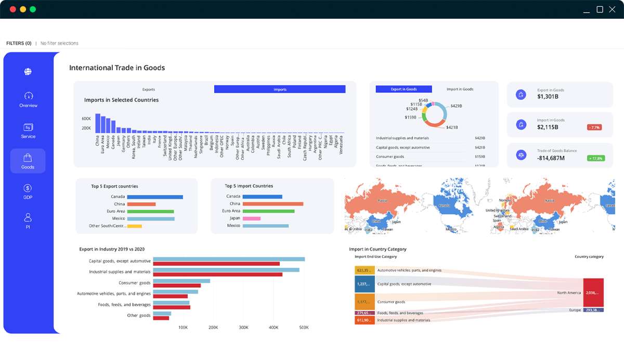Toggle donut chart to Export in Goods
Viewport: 624px width, 351px height.
pos(404,89)
